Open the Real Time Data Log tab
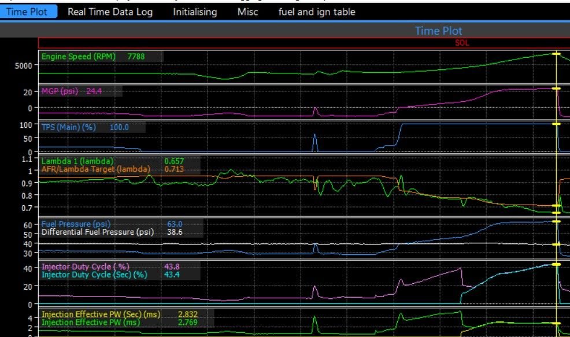Screen dimensions: 570x337 pyautogui.click(x=110, y=12)
